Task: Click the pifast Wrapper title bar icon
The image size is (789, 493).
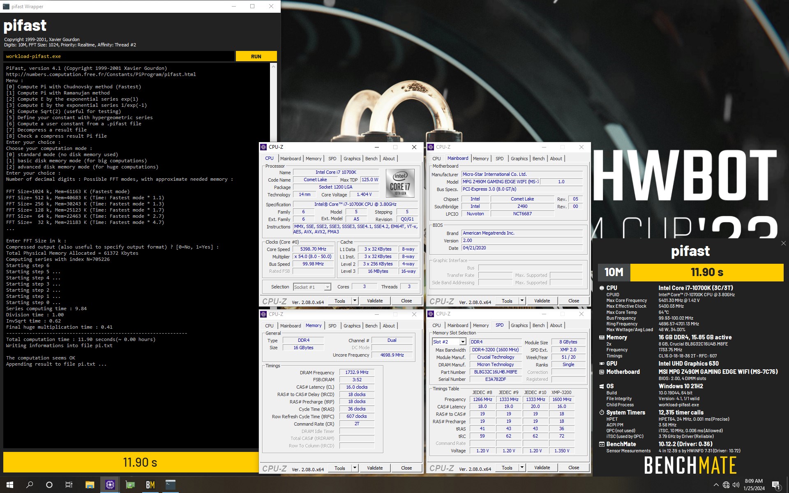Action: point(6,6)
